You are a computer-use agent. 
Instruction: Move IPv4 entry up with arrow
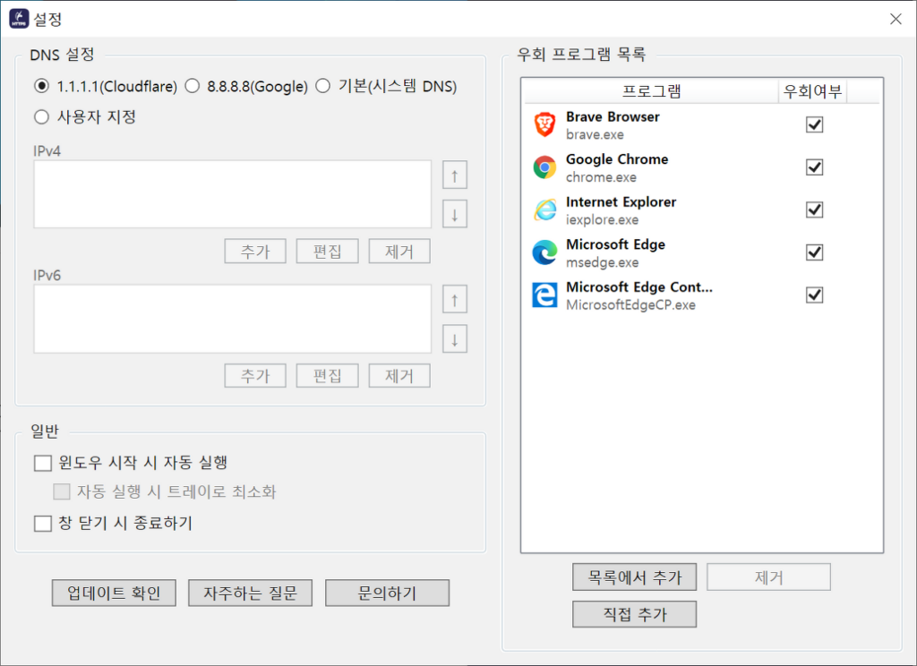pos(454,175)
